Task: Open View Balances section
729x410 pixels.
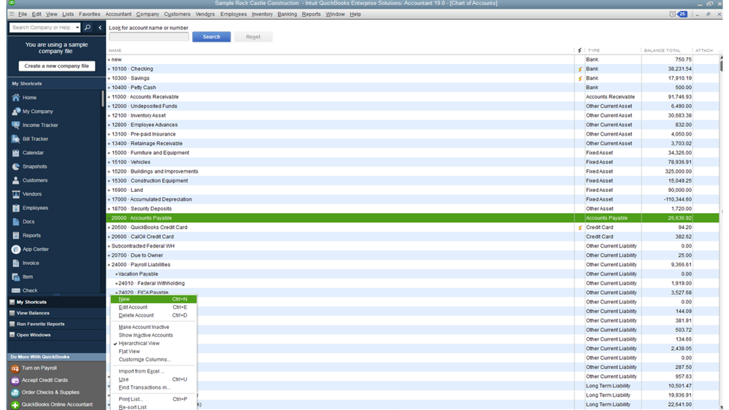Action: coord(57,313)
